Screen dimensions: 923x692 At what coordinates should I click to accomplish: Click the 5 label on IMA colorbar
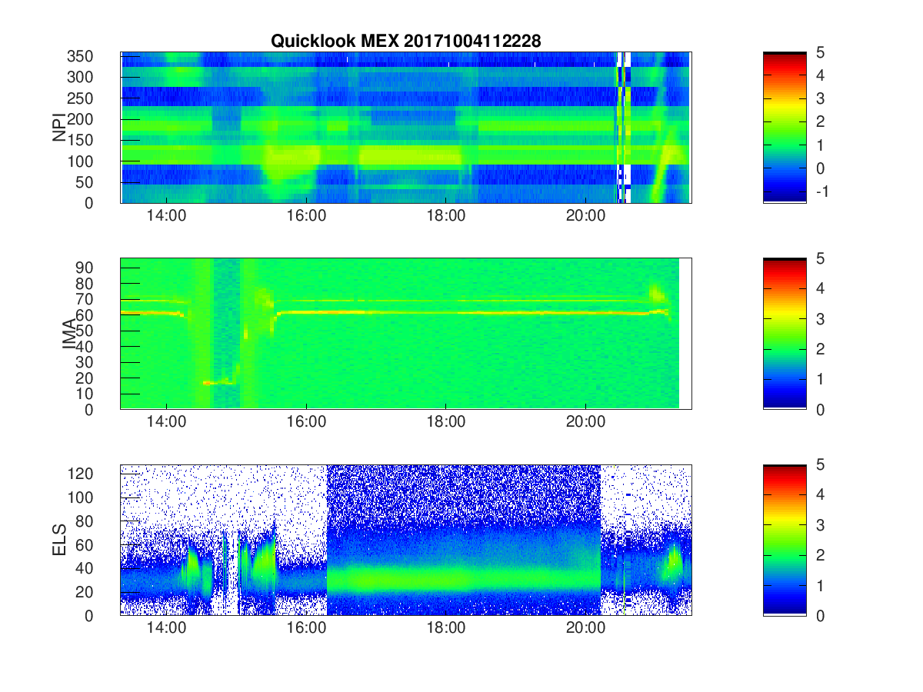820,258
